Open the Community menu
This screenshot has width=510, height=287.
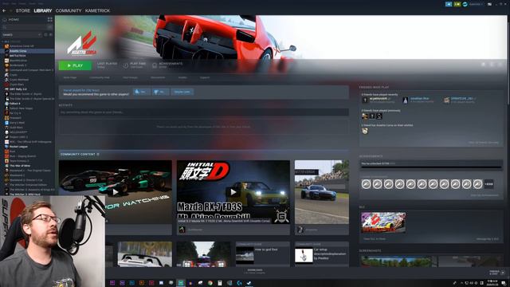pyautogui.click(x=69, y=10)
